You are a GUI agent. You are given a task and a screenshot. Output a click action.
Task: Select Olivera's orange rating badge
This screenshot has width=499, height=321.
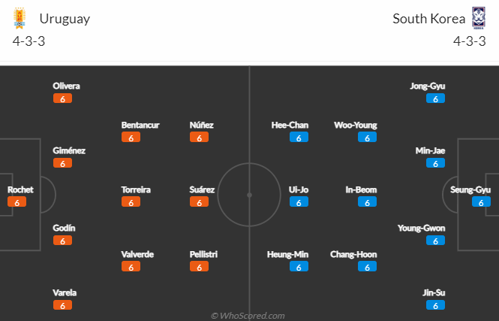tap(62, 98)
